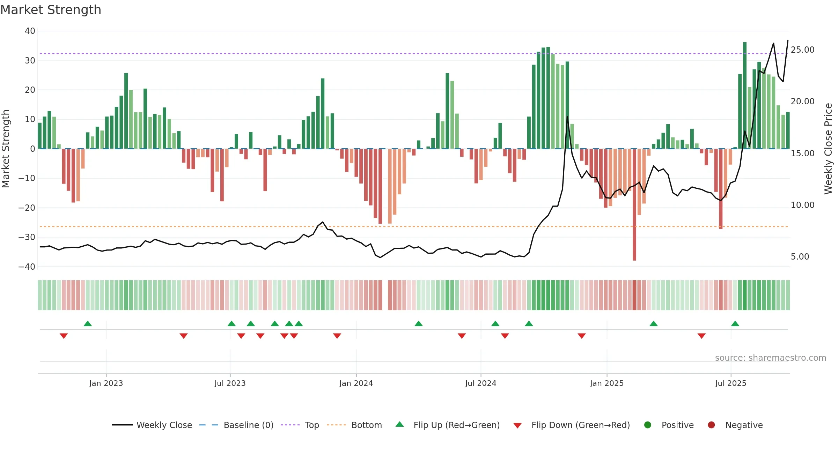Screen dimensions: 838x471
Task: Toggle the Positive legend entry
Action: point(669,425)
